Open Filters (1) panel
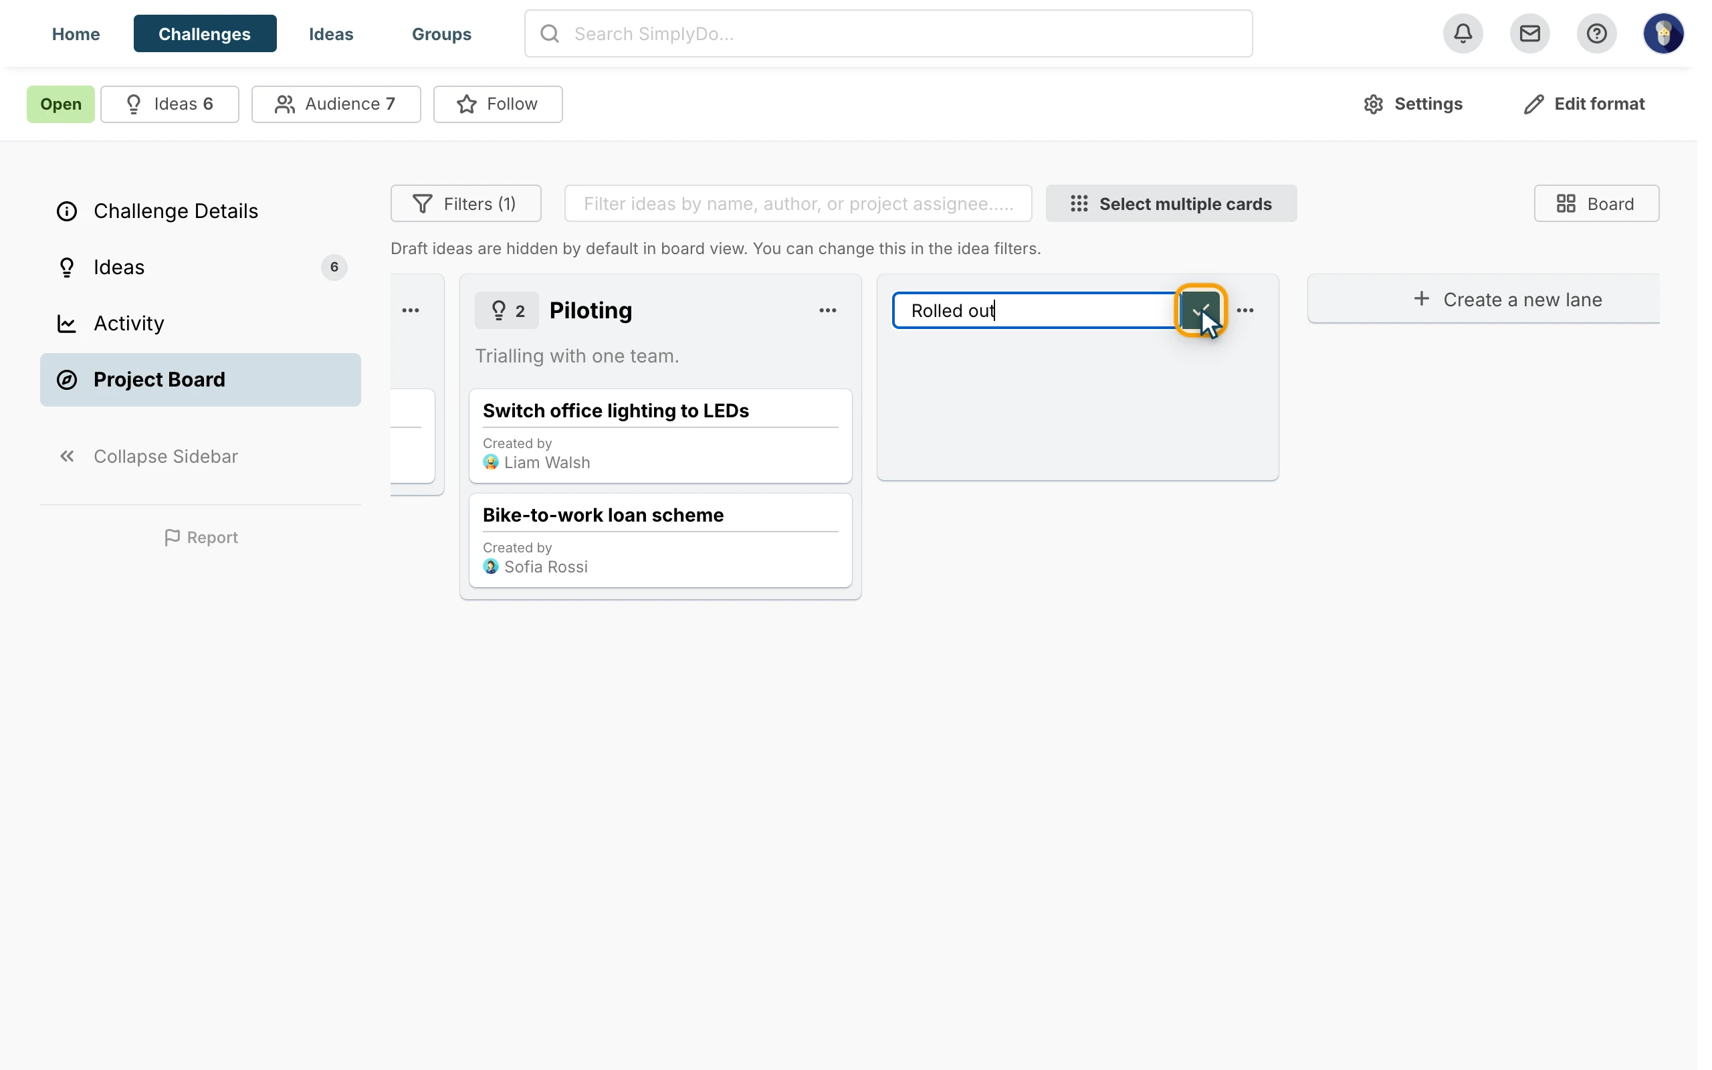Viewport: 1712px width, 1070px height. [465, 203]
